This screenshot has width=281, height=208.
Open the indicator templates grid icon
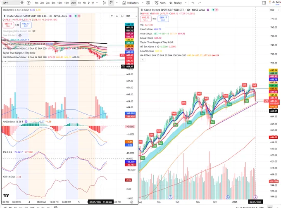click(x=148, y=3)
